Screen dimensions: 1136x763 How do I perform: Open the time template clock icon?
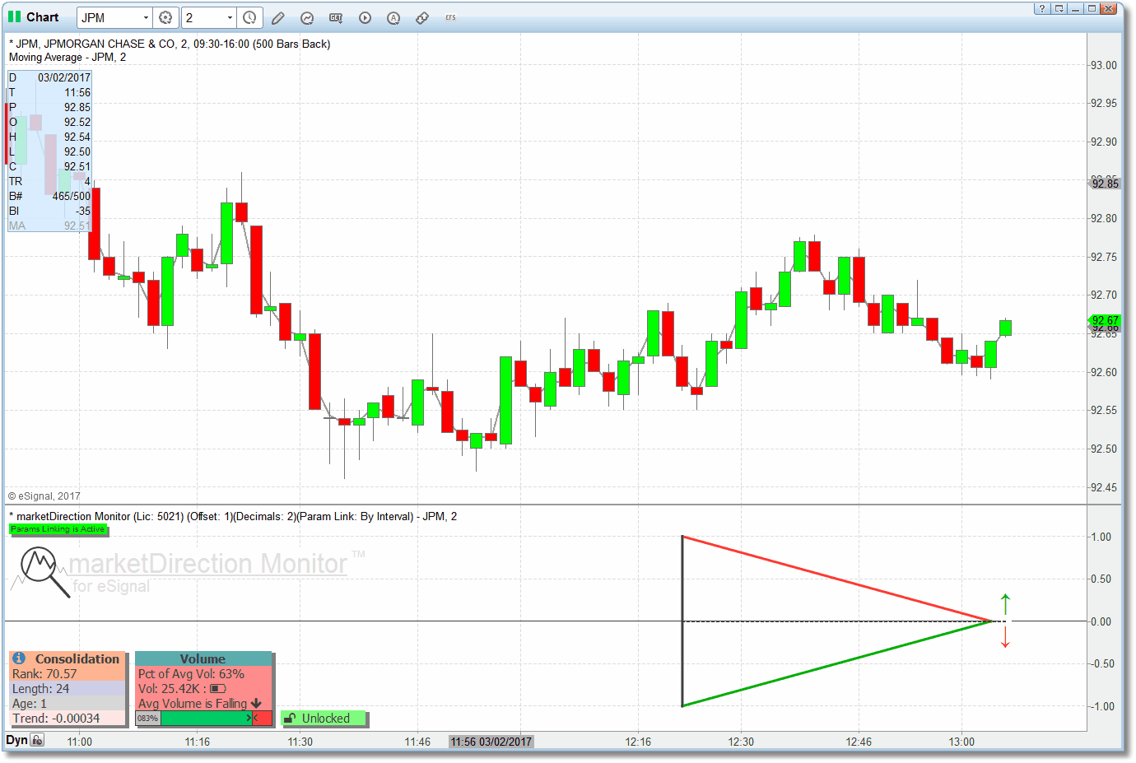(249, 17)
